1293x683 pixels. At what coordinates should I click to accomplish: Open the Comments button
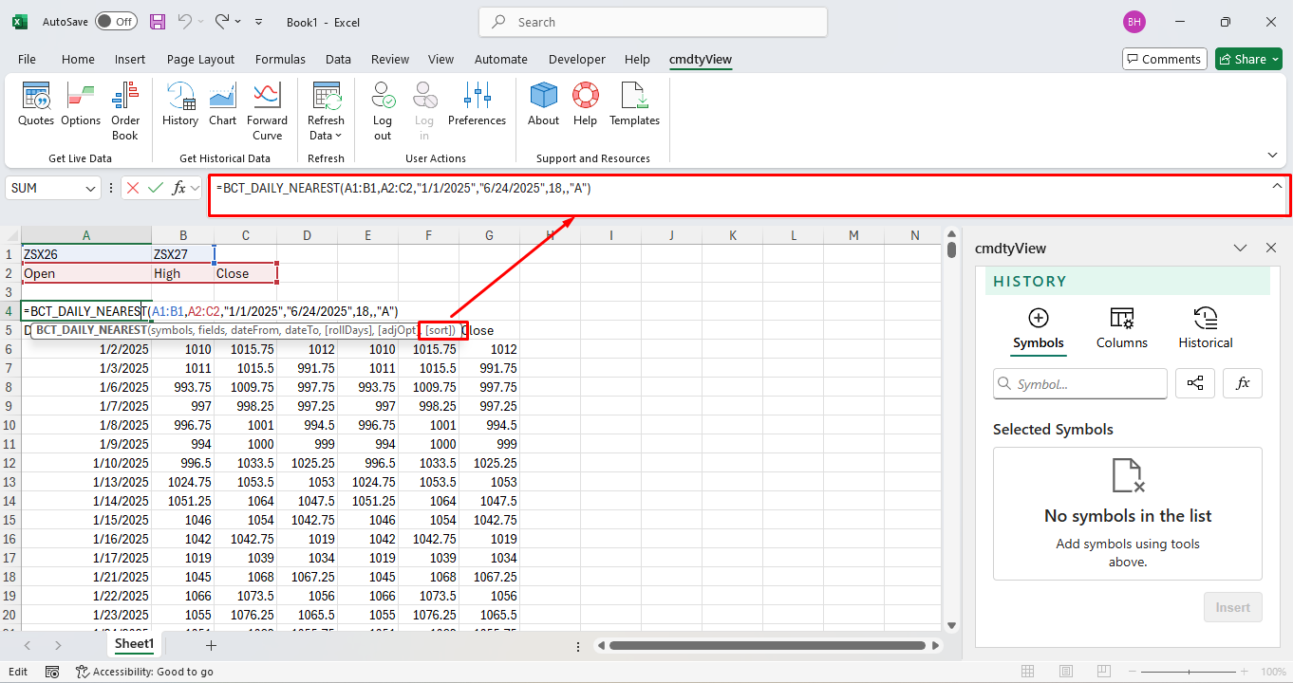[1164, 59]
